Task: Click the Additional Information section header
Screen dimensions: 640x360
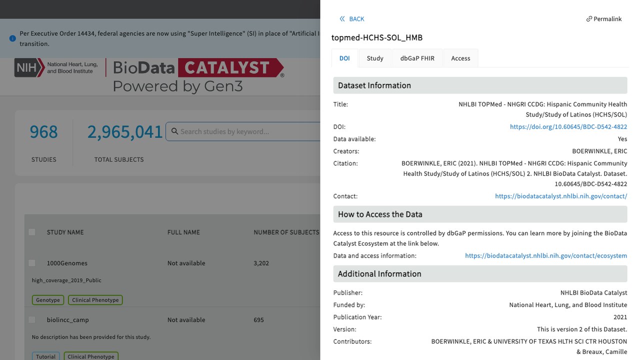Action: tap(480, 274)
